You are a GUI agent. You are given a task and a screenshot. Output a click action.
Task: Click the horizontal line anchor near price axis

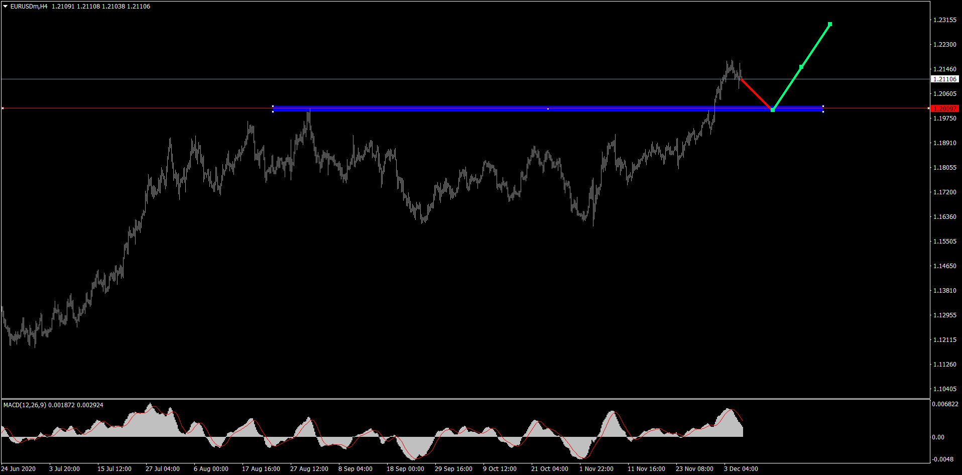click(928, 108)
